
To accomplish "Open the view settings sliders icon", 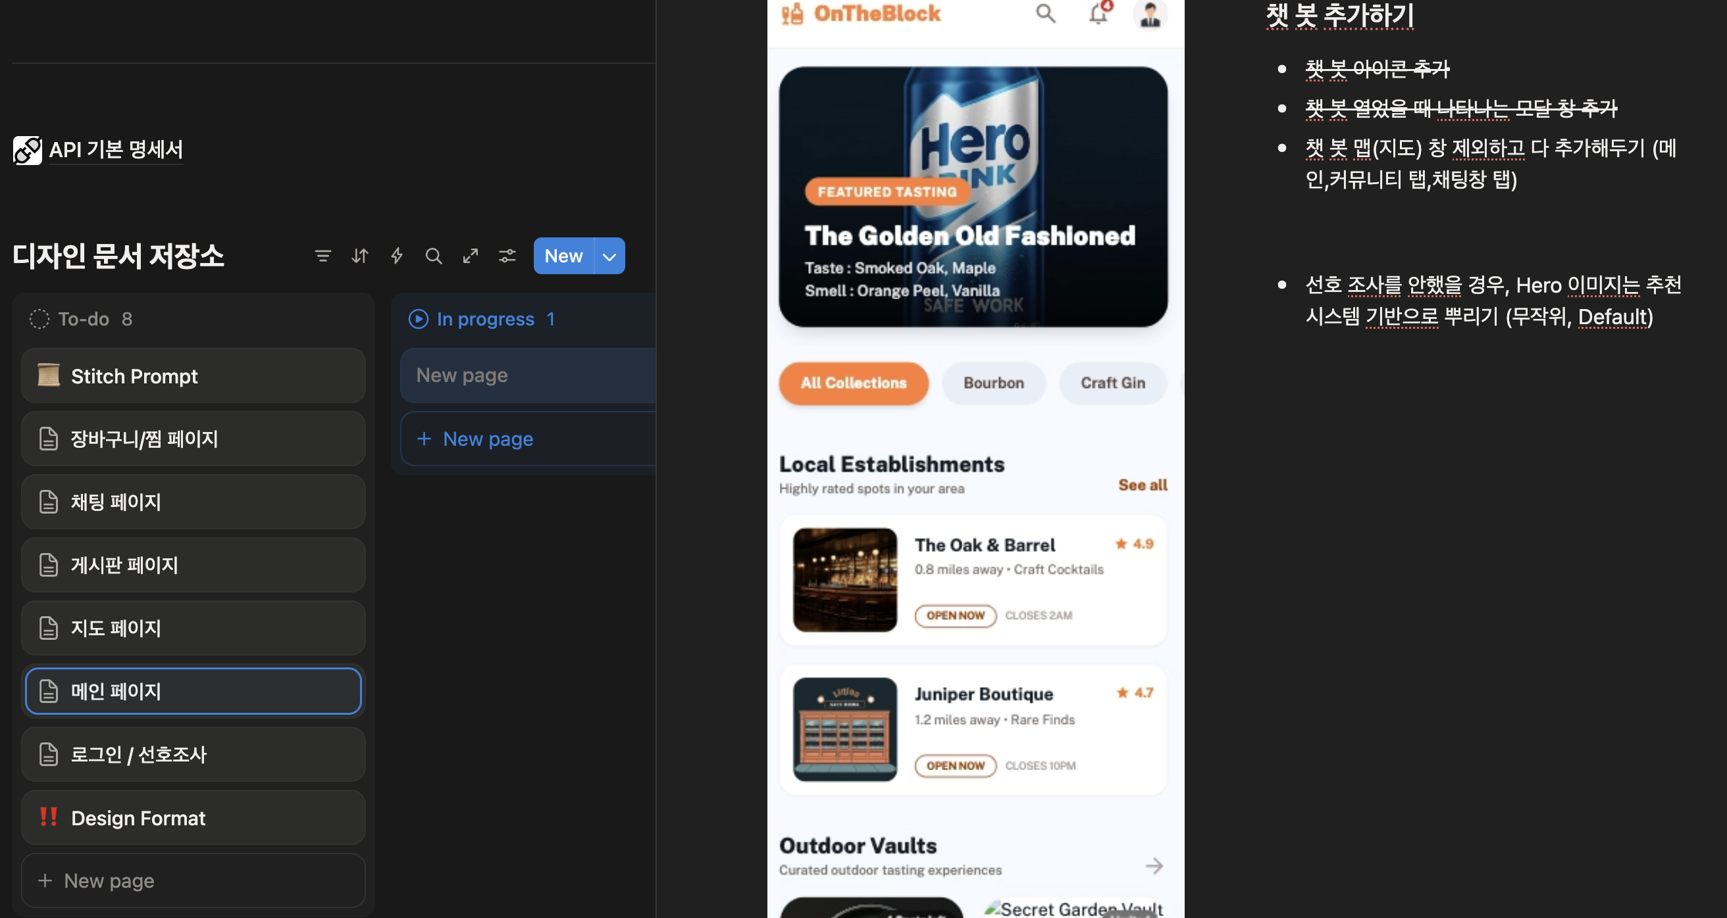I will tap(507, 256).
